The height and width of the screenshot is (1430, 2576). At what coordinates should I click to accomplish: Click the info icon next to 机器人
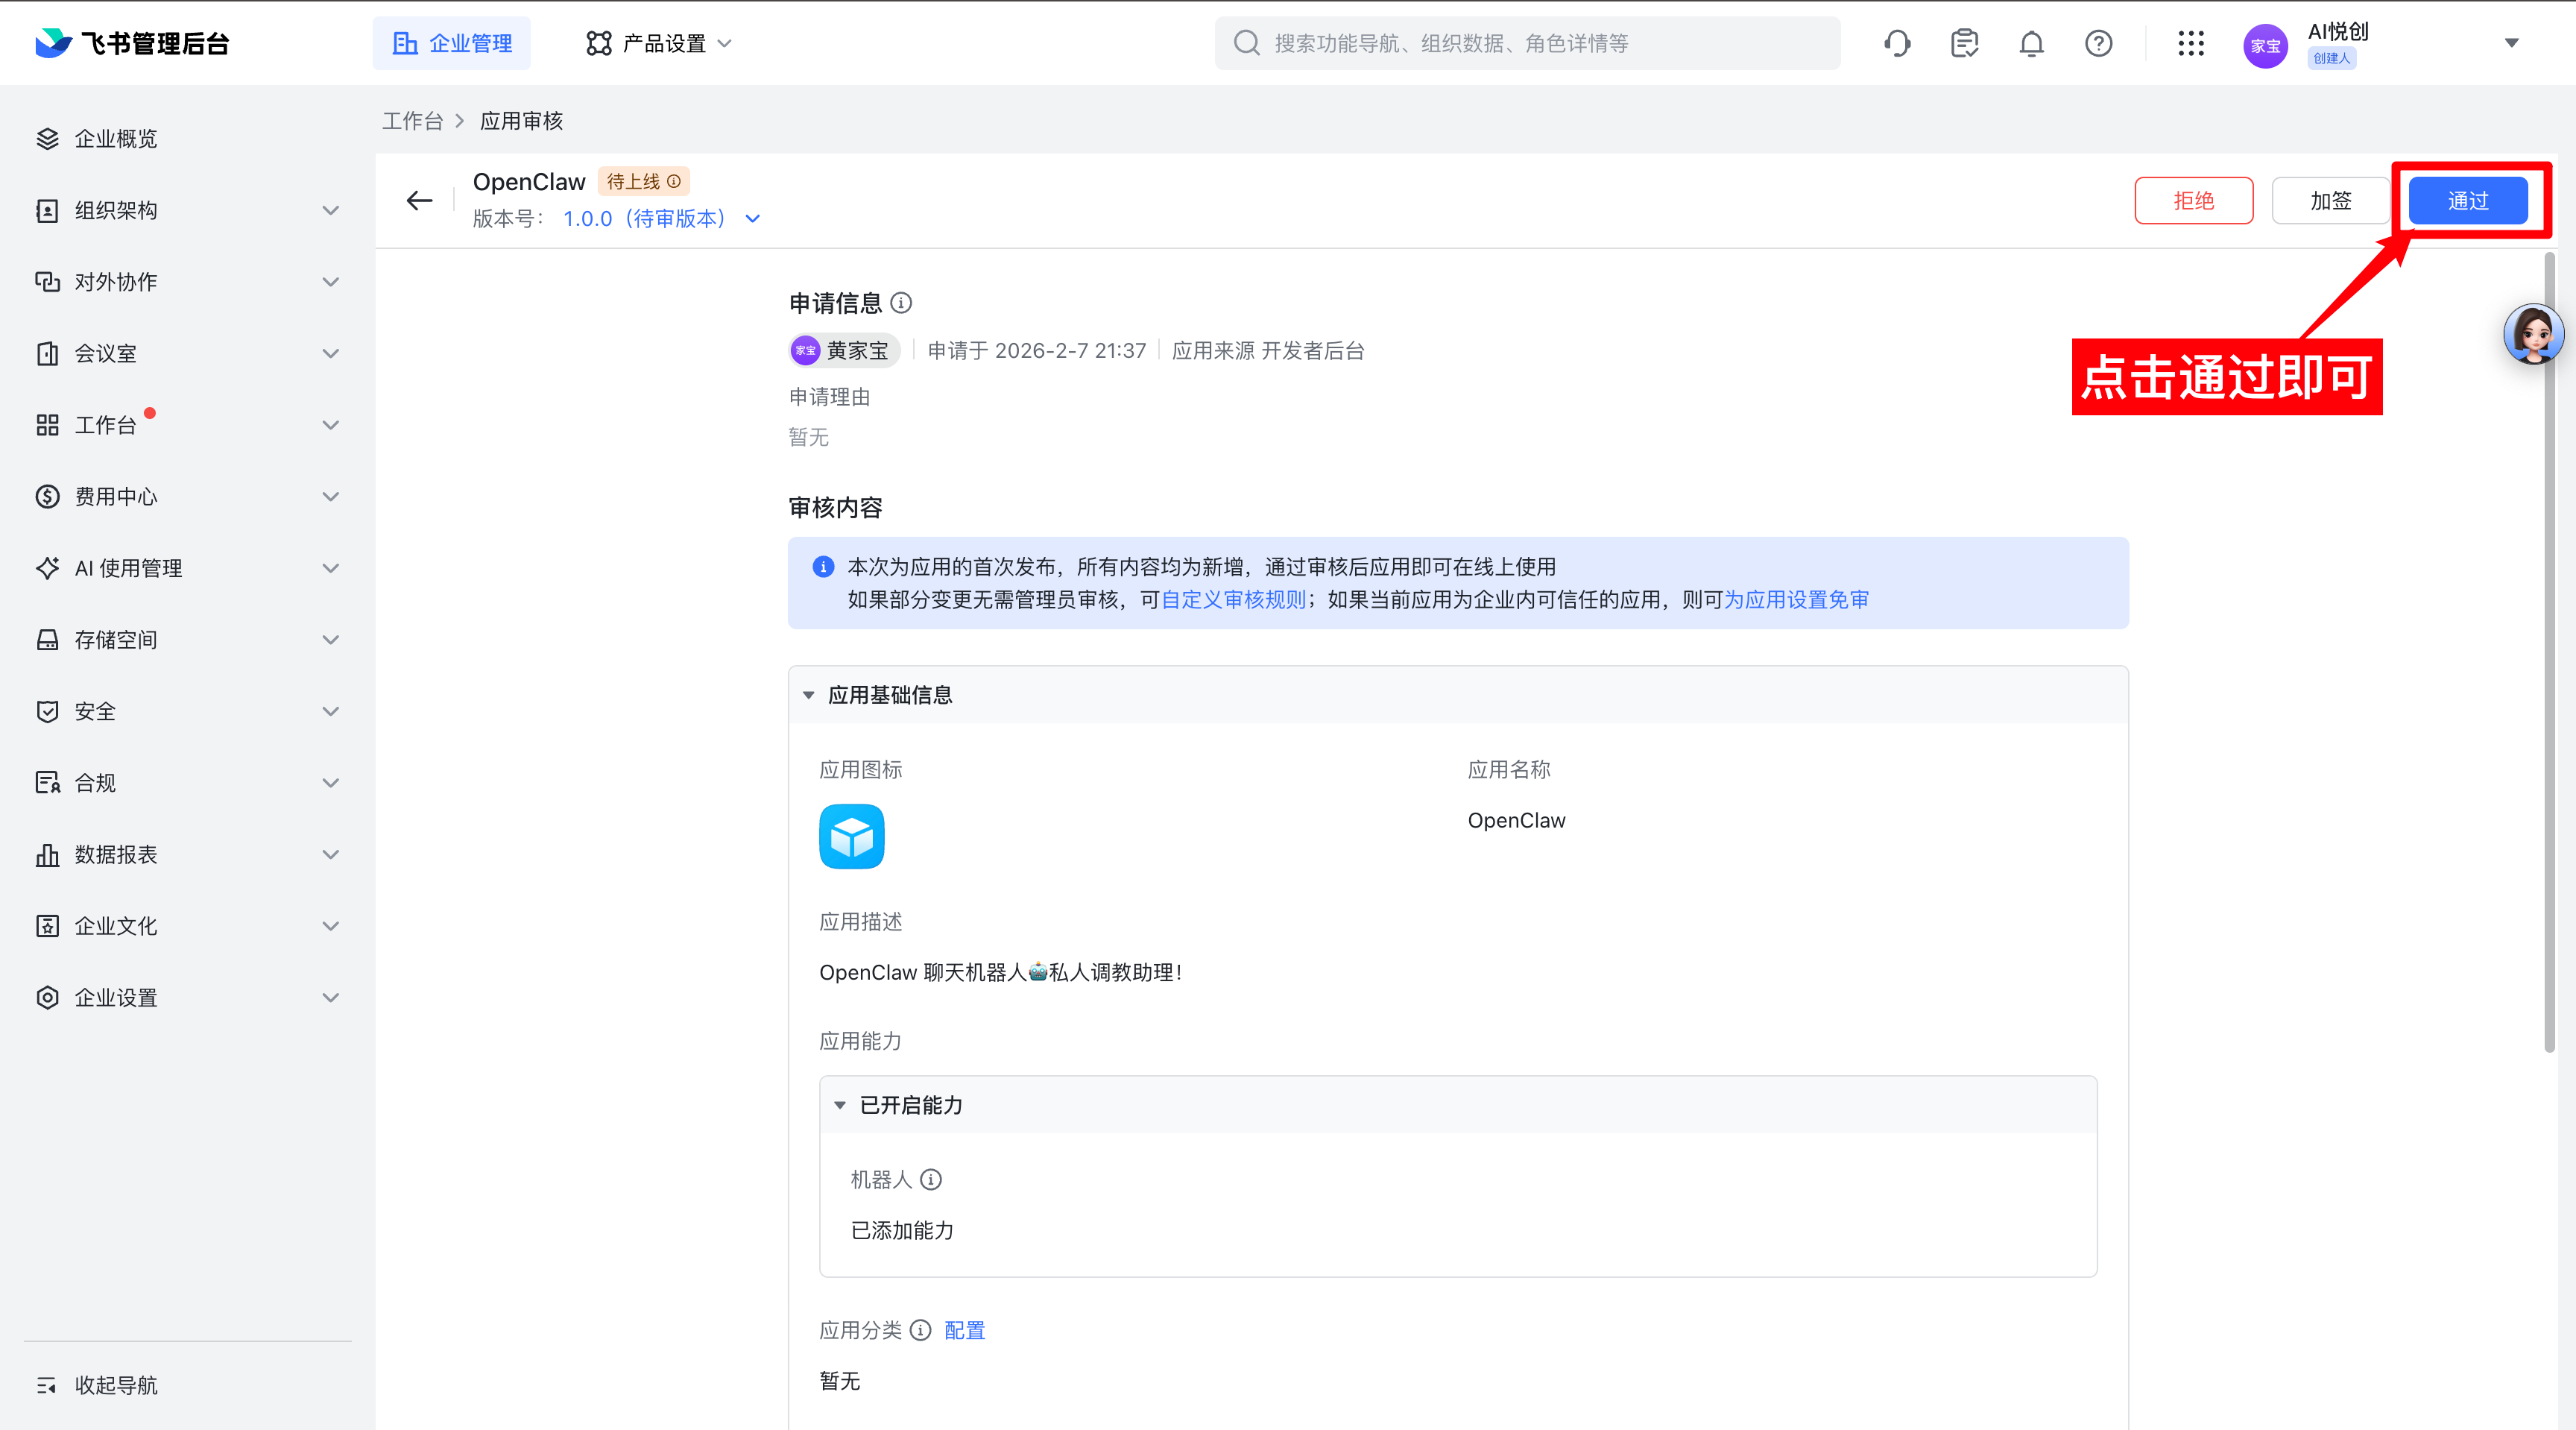[x=931, y=1179]
